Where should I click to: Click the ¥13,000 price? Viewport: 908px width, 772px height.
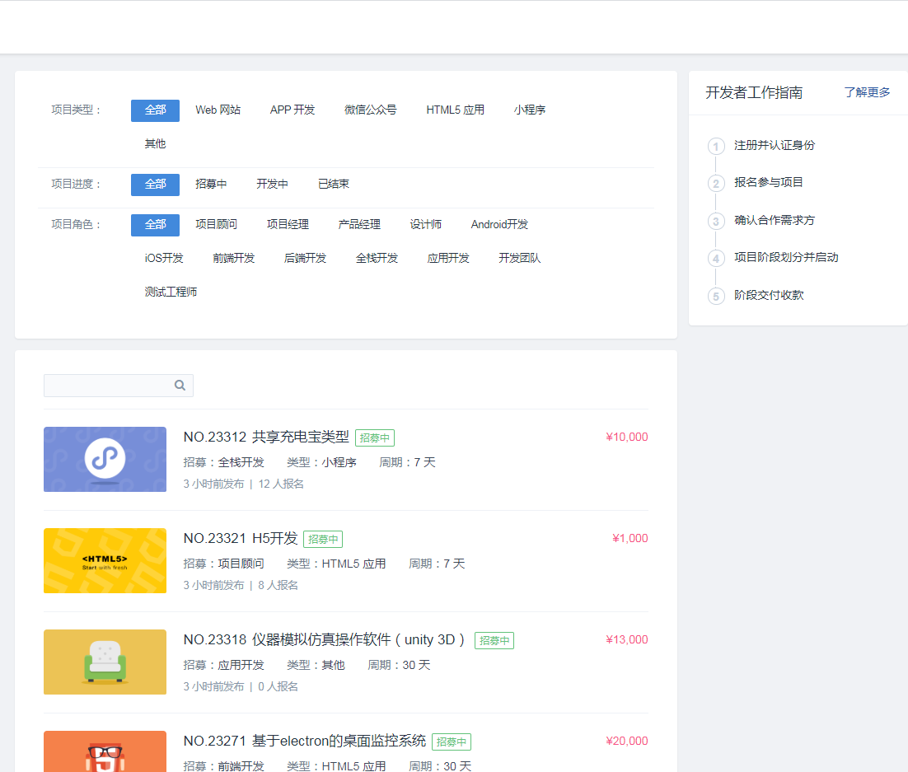point(626,640)
